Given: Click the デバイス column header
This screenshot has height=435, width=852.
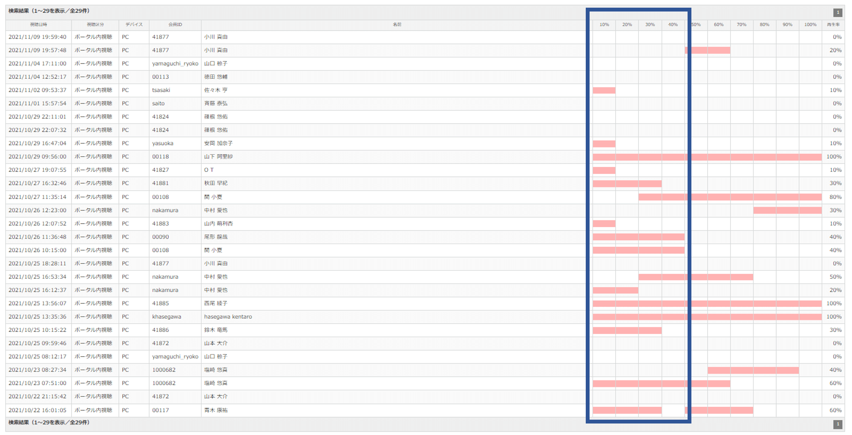Looking at the screenshot, I should [134, 25].
